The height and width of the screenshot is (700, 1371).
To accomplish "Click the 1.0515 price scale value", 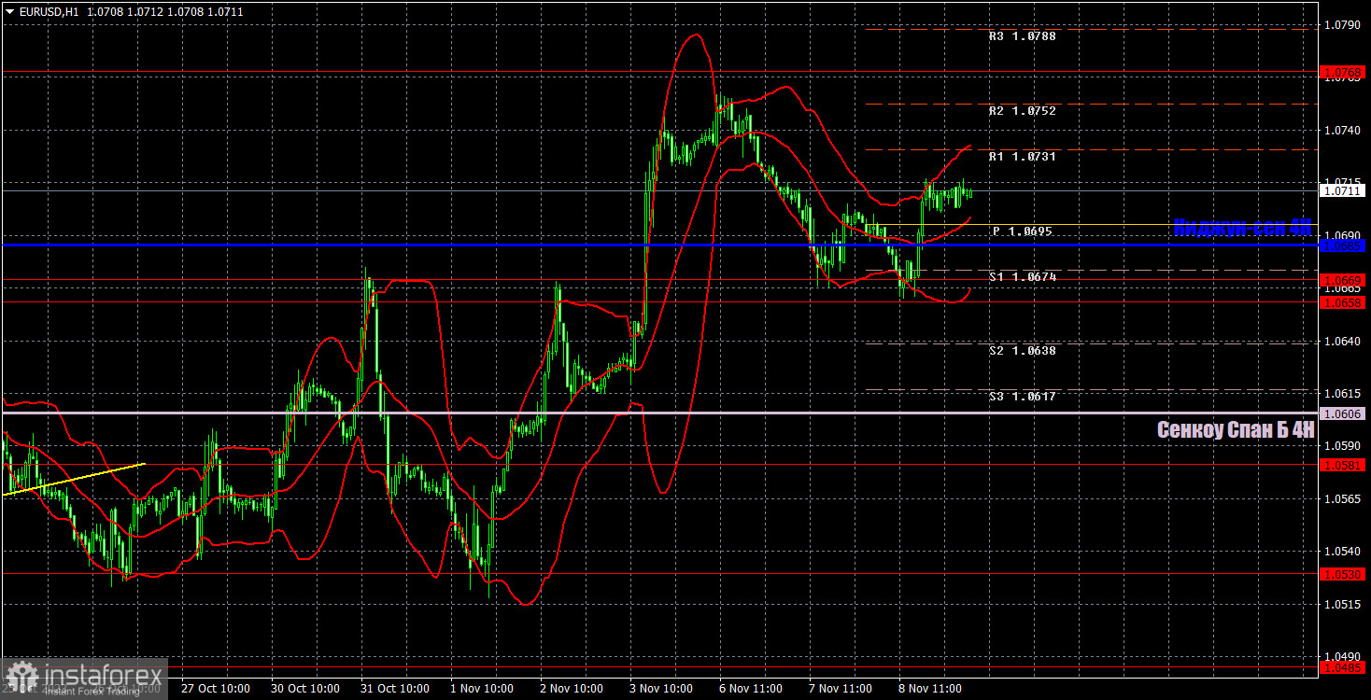I will (x=1341, y=605).
